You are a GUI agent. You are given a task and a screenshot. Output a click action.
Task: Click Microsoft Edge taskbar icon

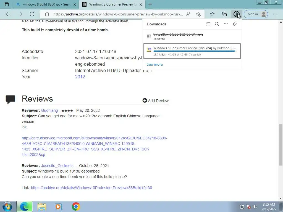click(25, 206)
